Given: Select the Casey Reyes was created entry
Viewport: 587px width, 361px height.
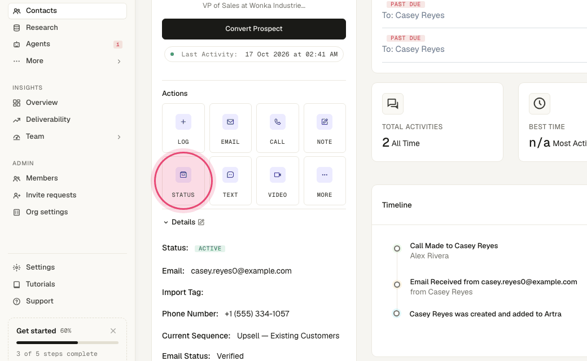Looking at the screenshot, I should tap(485, 314).
